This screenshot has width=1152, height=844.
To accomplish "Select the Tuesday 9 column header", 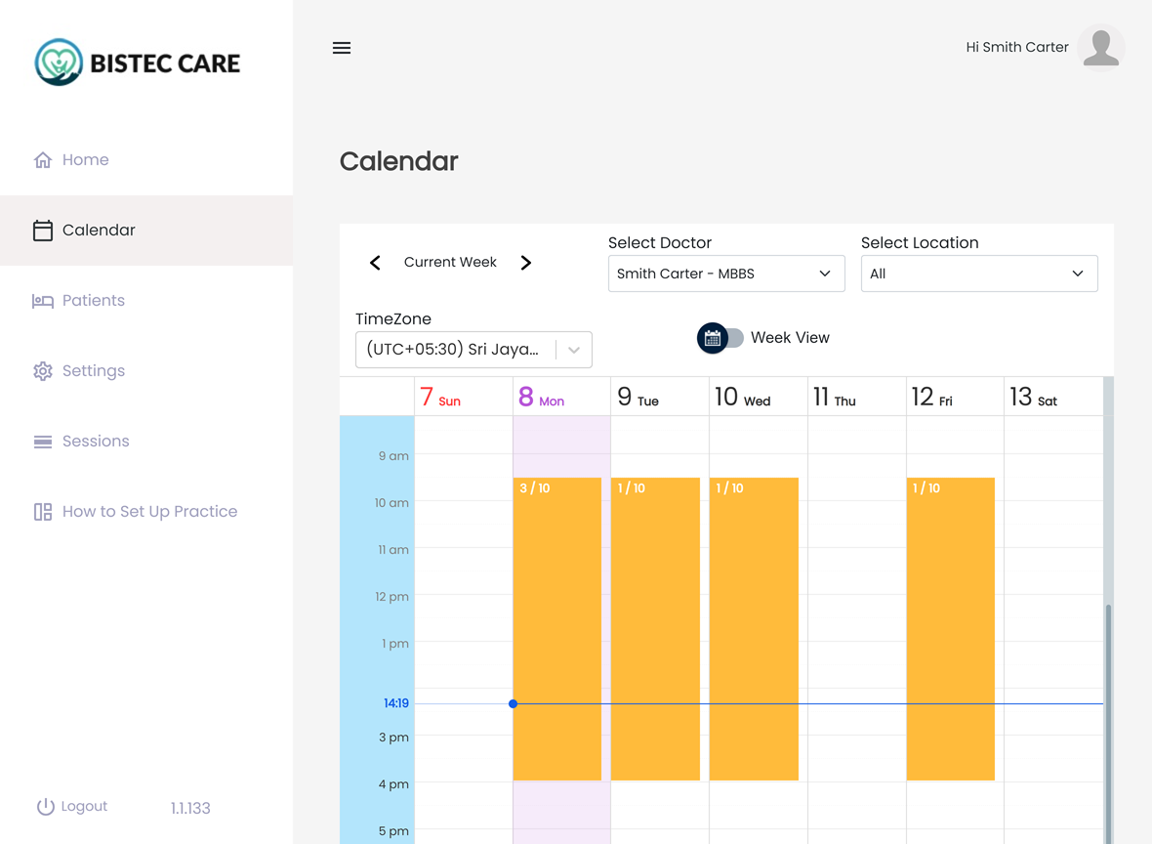I will click(x=638, y=398).
